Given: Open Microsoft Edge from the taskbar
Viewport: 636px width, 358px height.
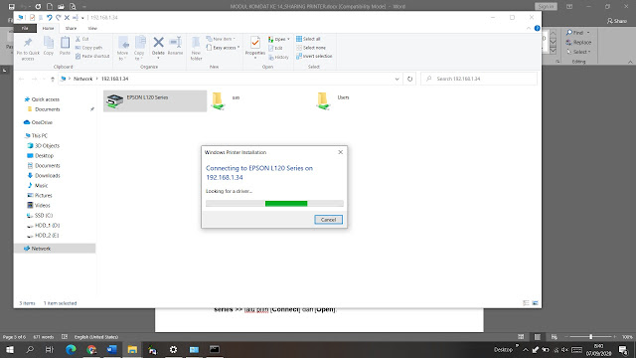Looking at the screenshot, I should click(71, 349).
